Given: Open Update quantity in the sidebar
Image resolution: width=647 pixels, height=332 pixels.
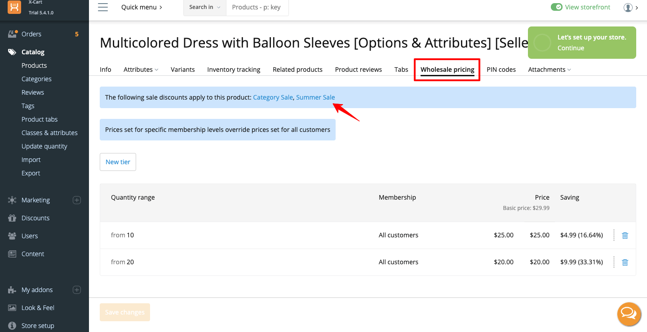Looking at the screenshot, I should click(44, 146).
